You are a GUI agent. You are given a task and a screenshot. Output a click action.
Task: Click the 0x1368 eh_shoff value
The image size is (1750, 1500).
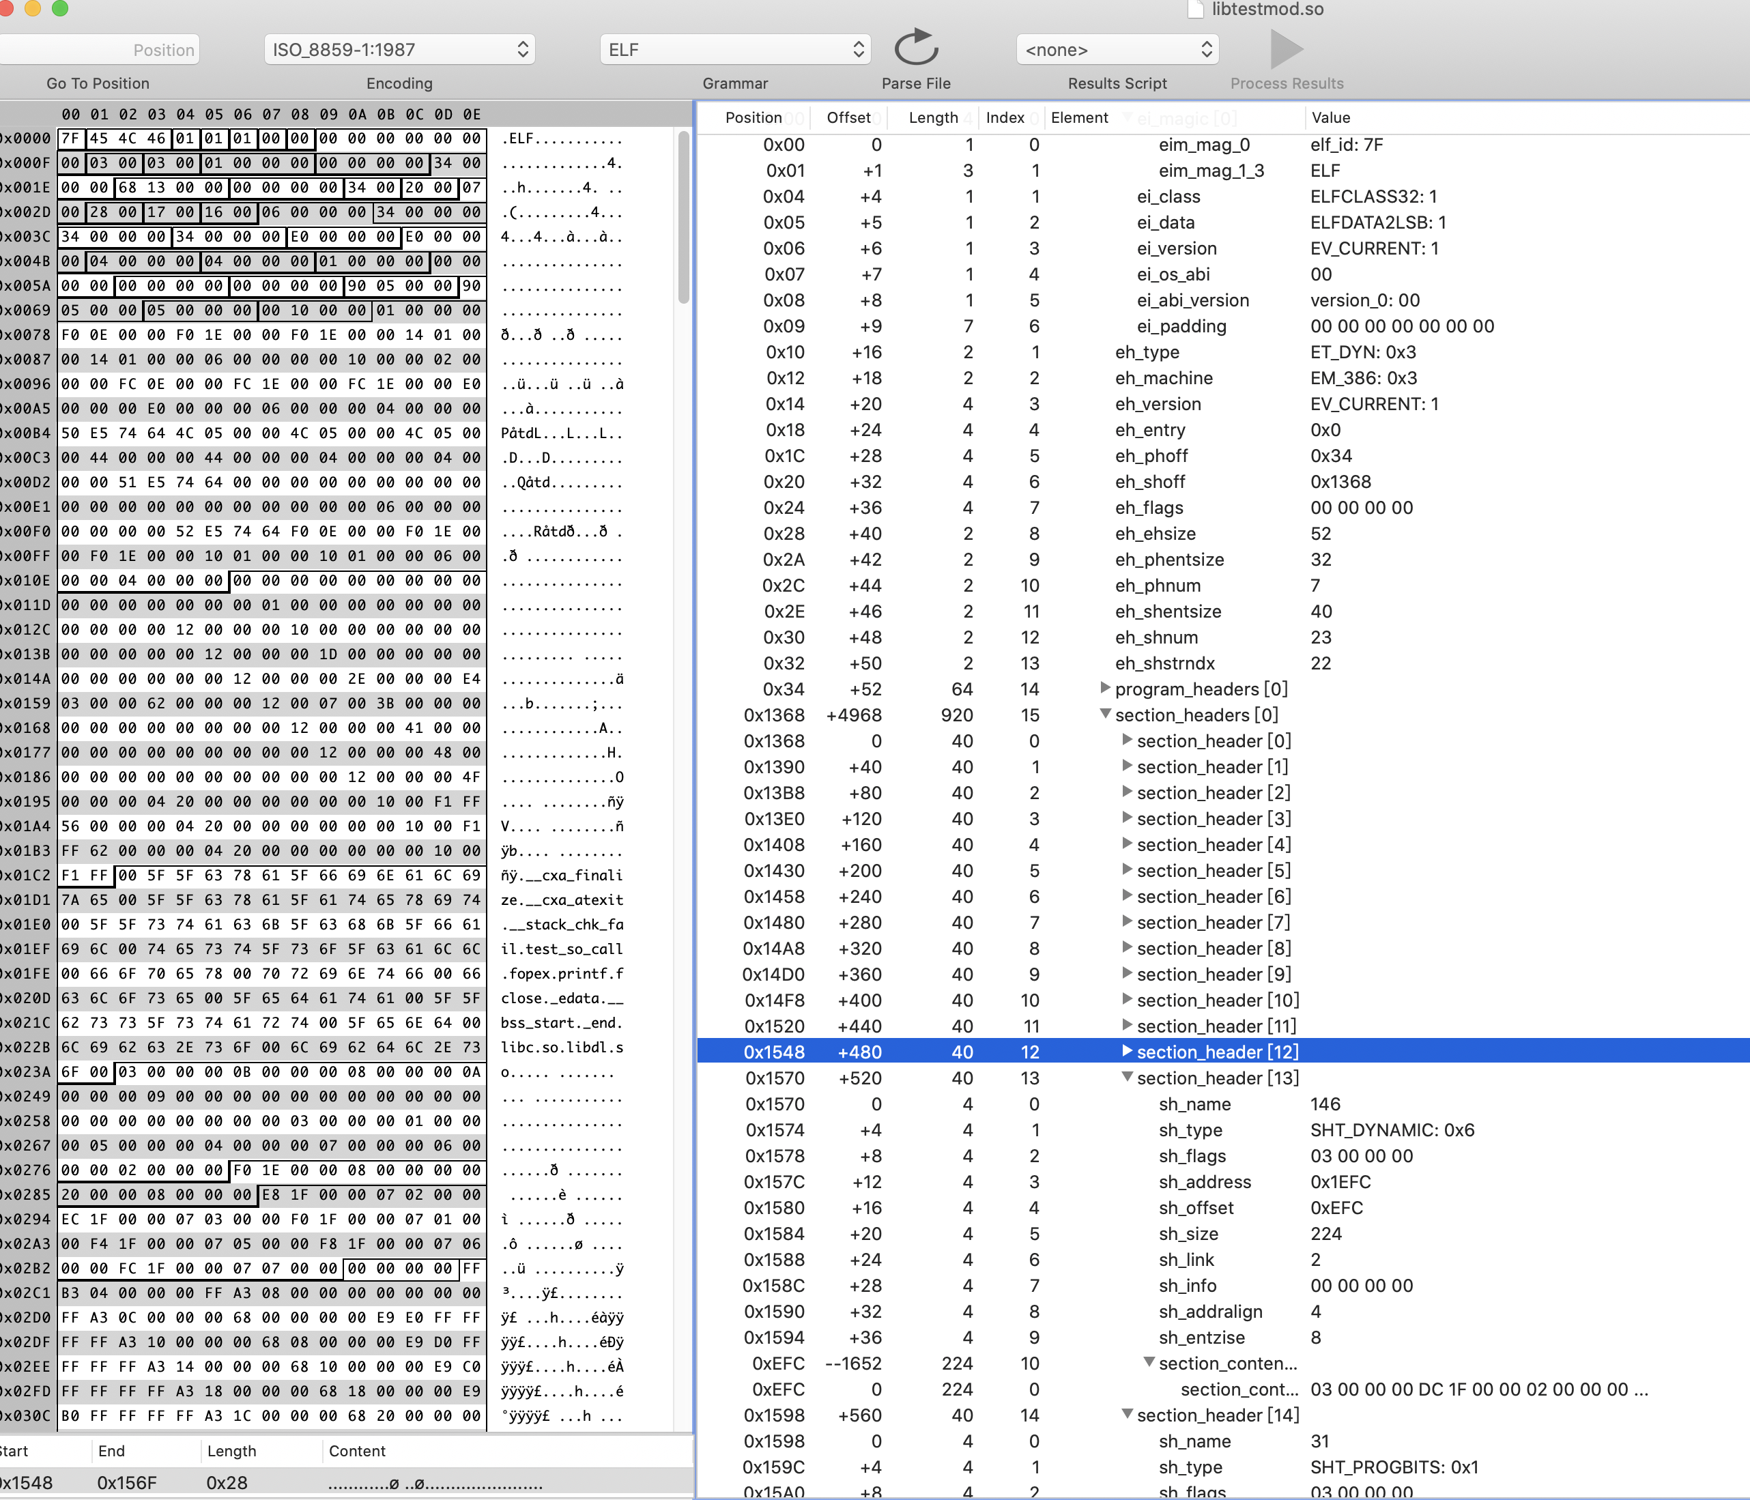[1340, 481]
